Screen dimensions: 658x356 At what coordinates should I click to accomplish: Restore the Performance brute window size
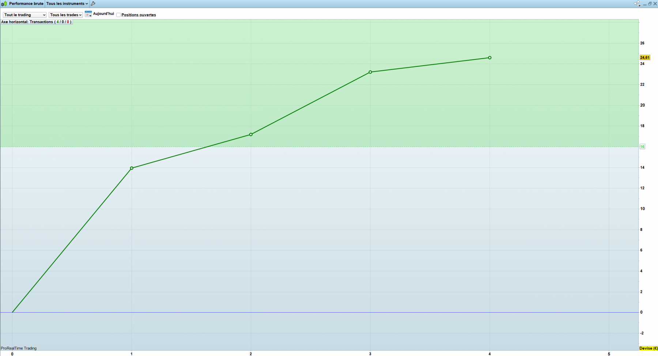[650, 4]
